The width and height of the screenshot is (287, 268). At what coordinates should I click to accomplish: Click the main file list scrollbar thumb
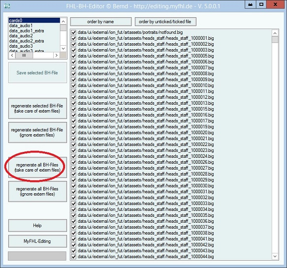click(275, 39)
